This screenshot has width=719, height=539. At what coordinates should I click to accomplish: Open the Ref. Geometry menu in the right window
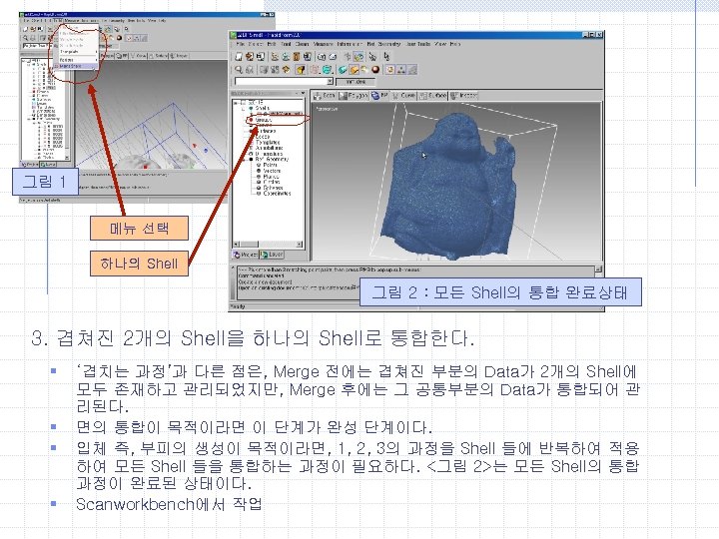(383, 44)
